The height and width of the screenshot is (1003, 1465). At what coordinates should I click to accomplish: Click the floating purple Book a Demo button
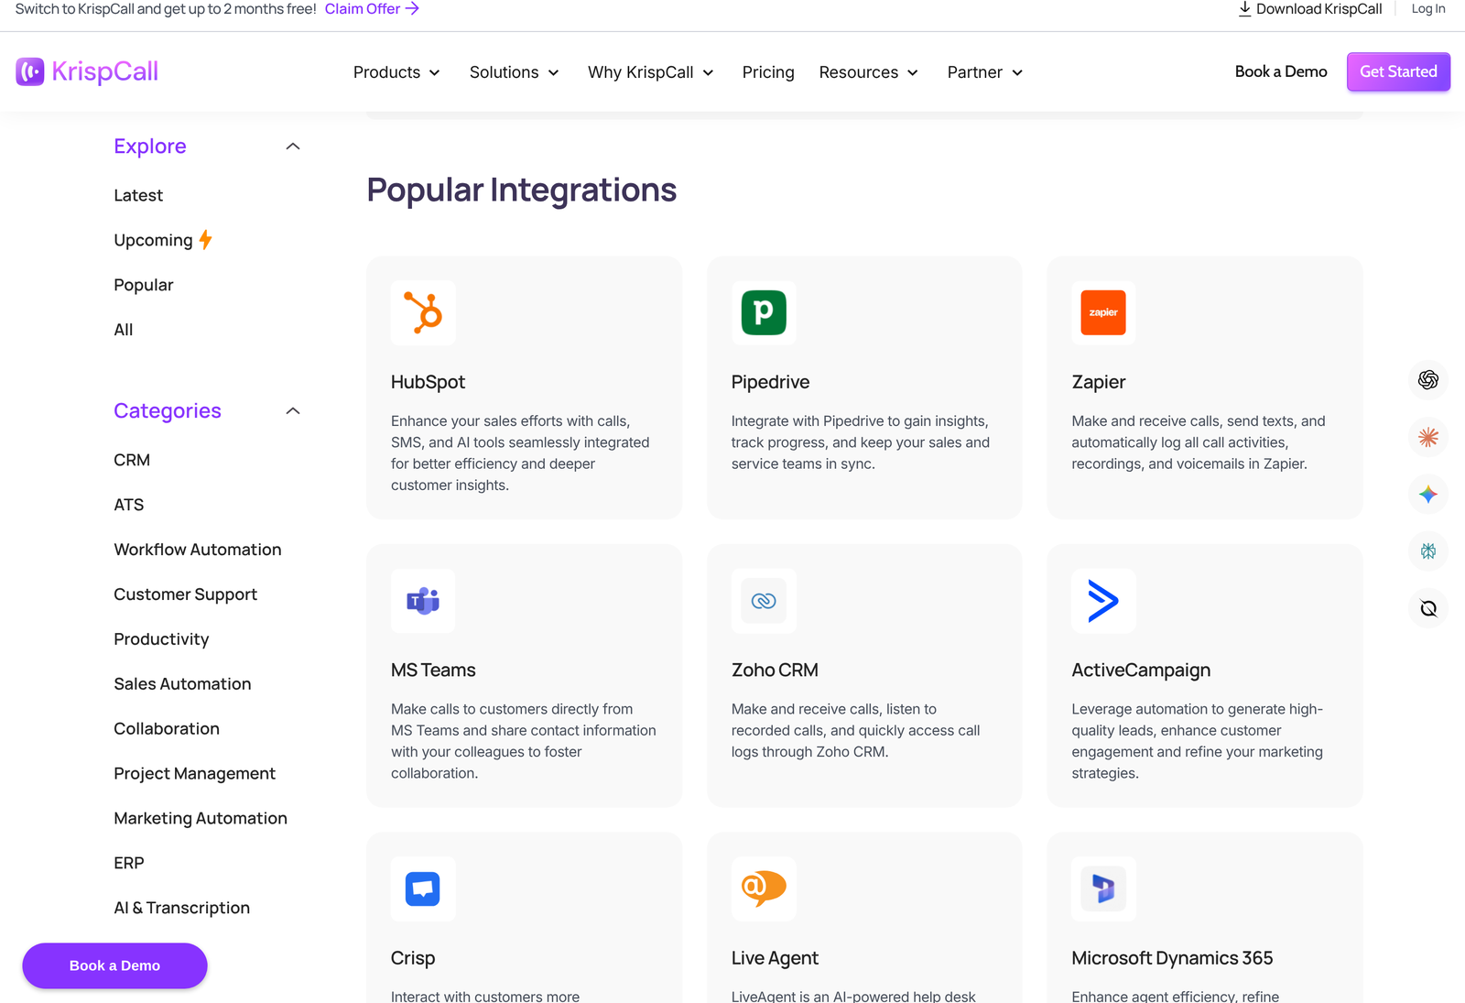[x=114, y=965]
